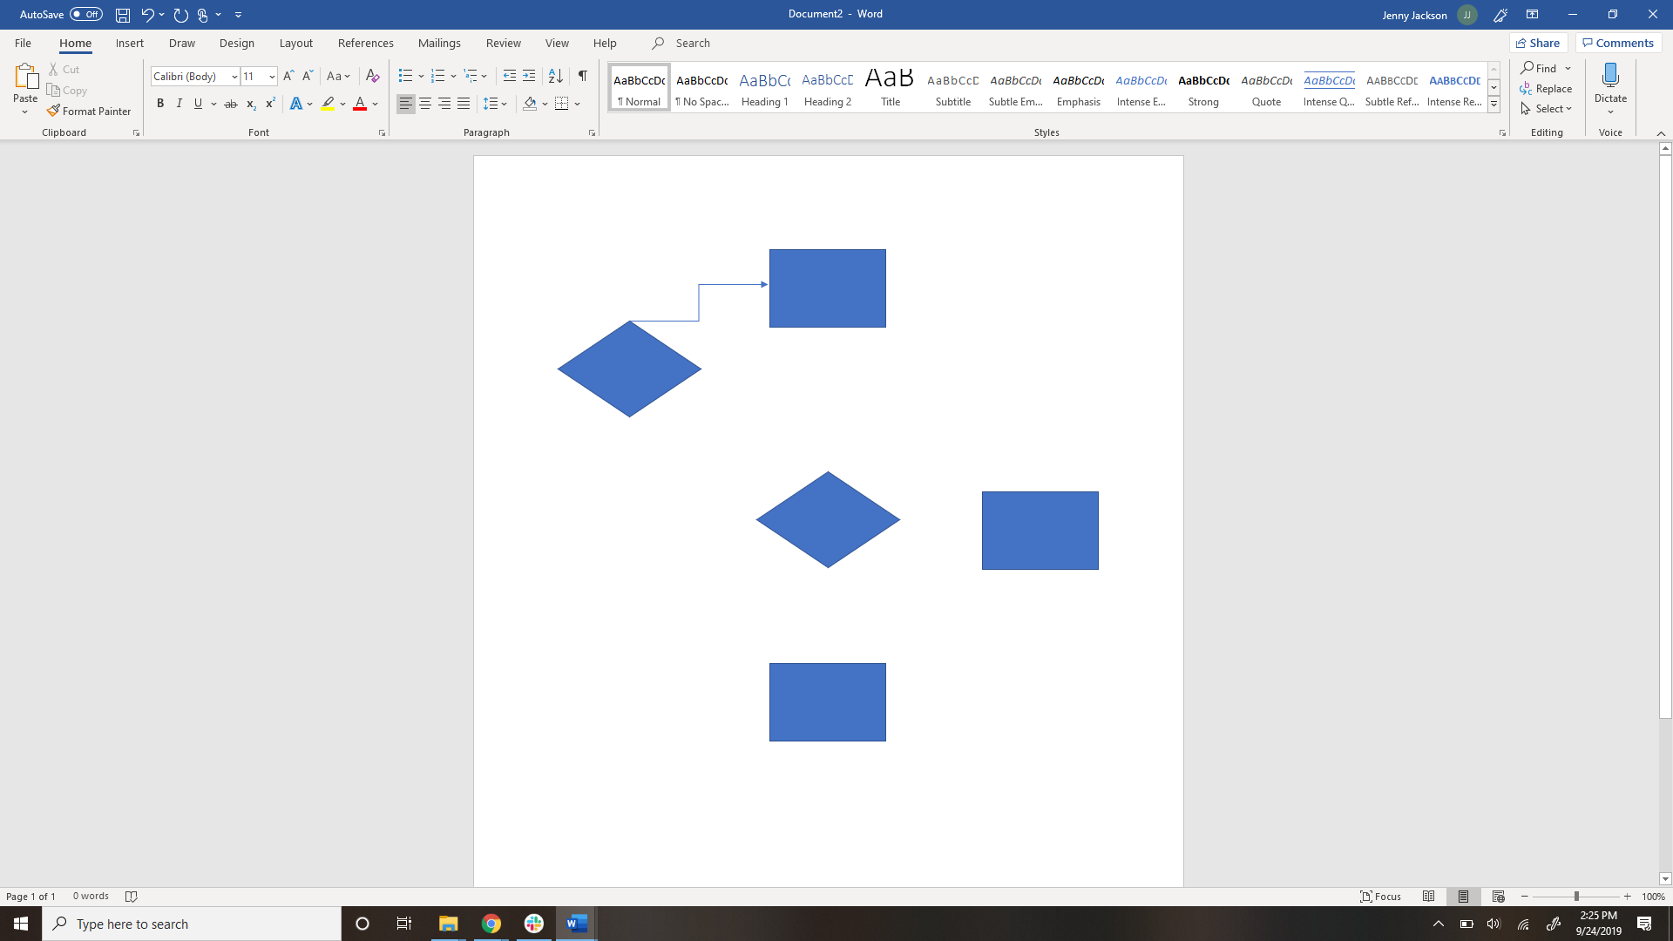Expand the Styles gallery dropdown
This screenshot has height=941, width=1673.
(x=1494, y=104)
